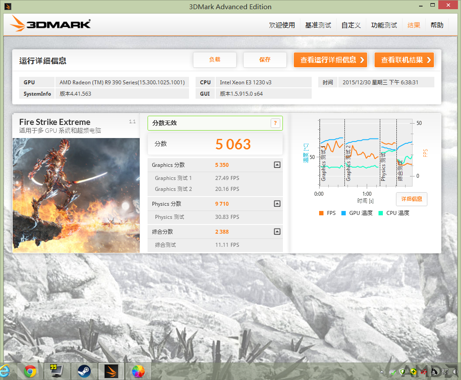This screenshot has width=461, height=380.
Task: Open the Fraps monitor icon in taskbar
Action: point(57,371)
